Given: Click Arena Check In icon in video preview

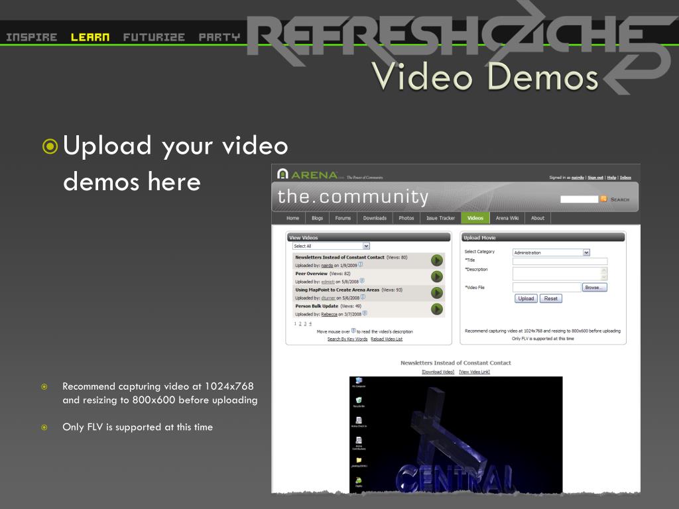Looking at the screenshot, I should coord(359,422).
